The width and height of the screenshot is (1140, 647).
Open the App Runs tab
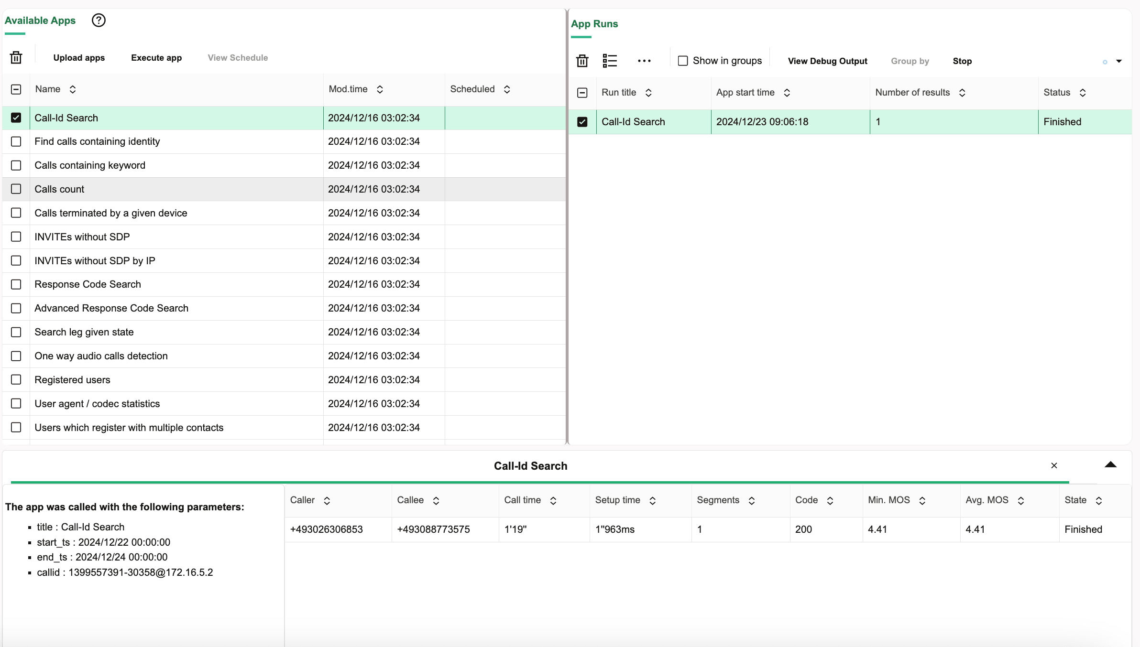click(594, 24)
